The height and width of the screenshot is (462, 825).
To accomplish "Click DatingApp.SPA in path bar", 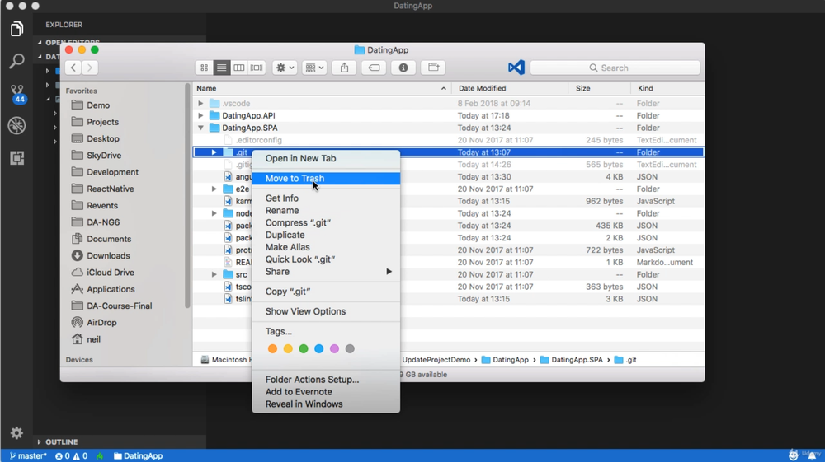I will 571,360.
